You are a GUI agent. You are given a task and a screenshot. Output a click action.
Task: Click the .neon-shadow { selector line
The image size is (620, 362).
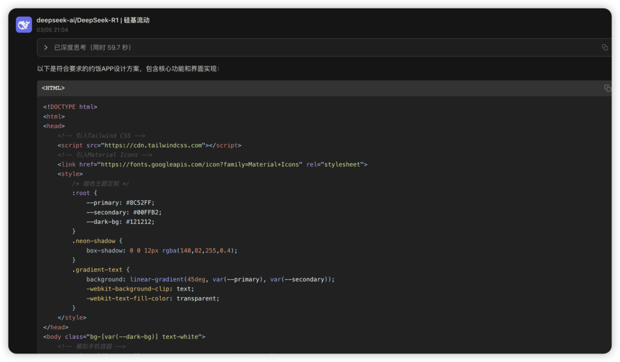click(97, 241)
